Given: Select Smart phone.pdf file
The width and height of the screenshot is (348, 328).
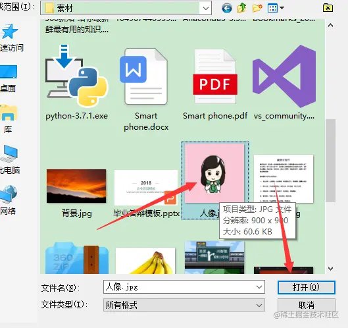Looking at the screenshot, I should (x=215, y=84).
